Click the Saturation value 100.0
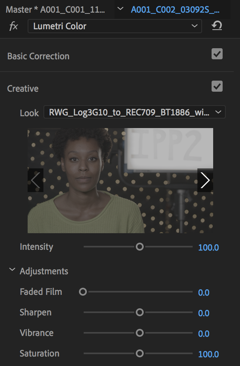Screen dimensions: 240x366 pyautogui.click(x=208, y=354)
